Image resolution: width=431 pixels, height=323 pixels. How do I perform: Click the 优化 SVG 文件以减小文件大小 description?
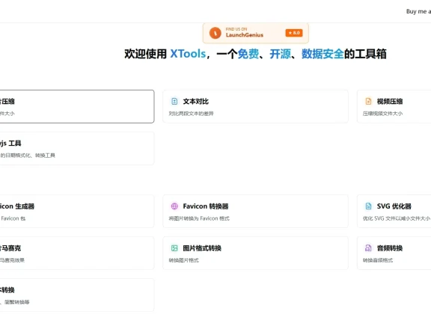[x=397, y=218]
